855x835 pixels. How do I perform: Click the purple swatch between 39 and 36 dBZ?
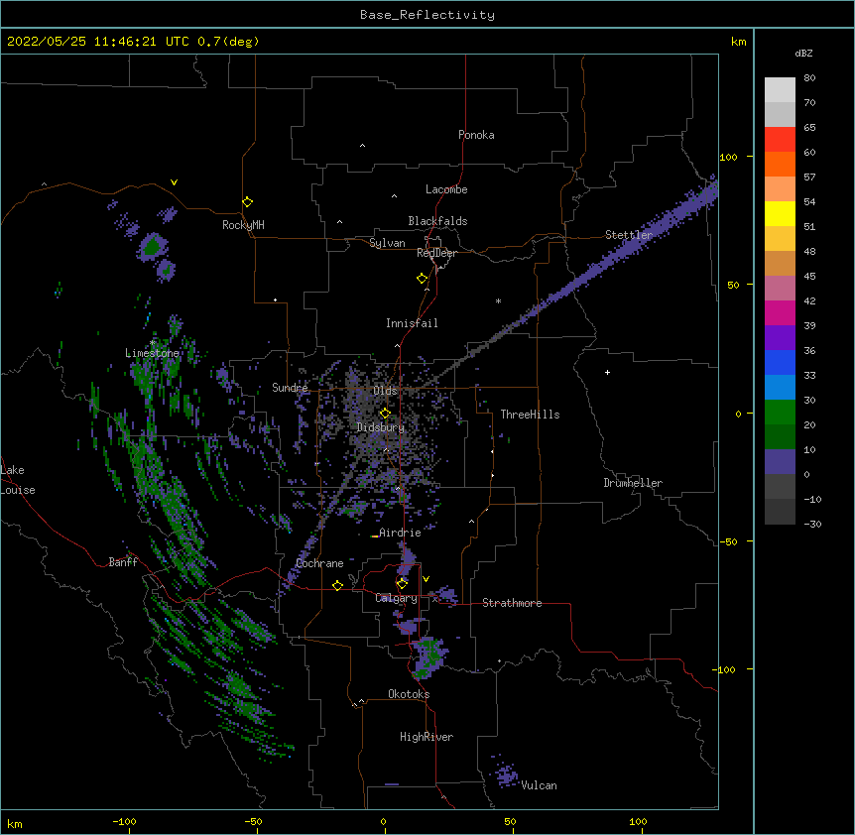pos(780,337)
